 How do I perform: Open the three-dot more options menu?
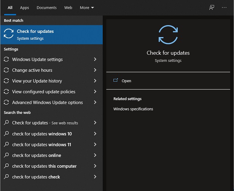pyautogui.click(x=224, y=8)
